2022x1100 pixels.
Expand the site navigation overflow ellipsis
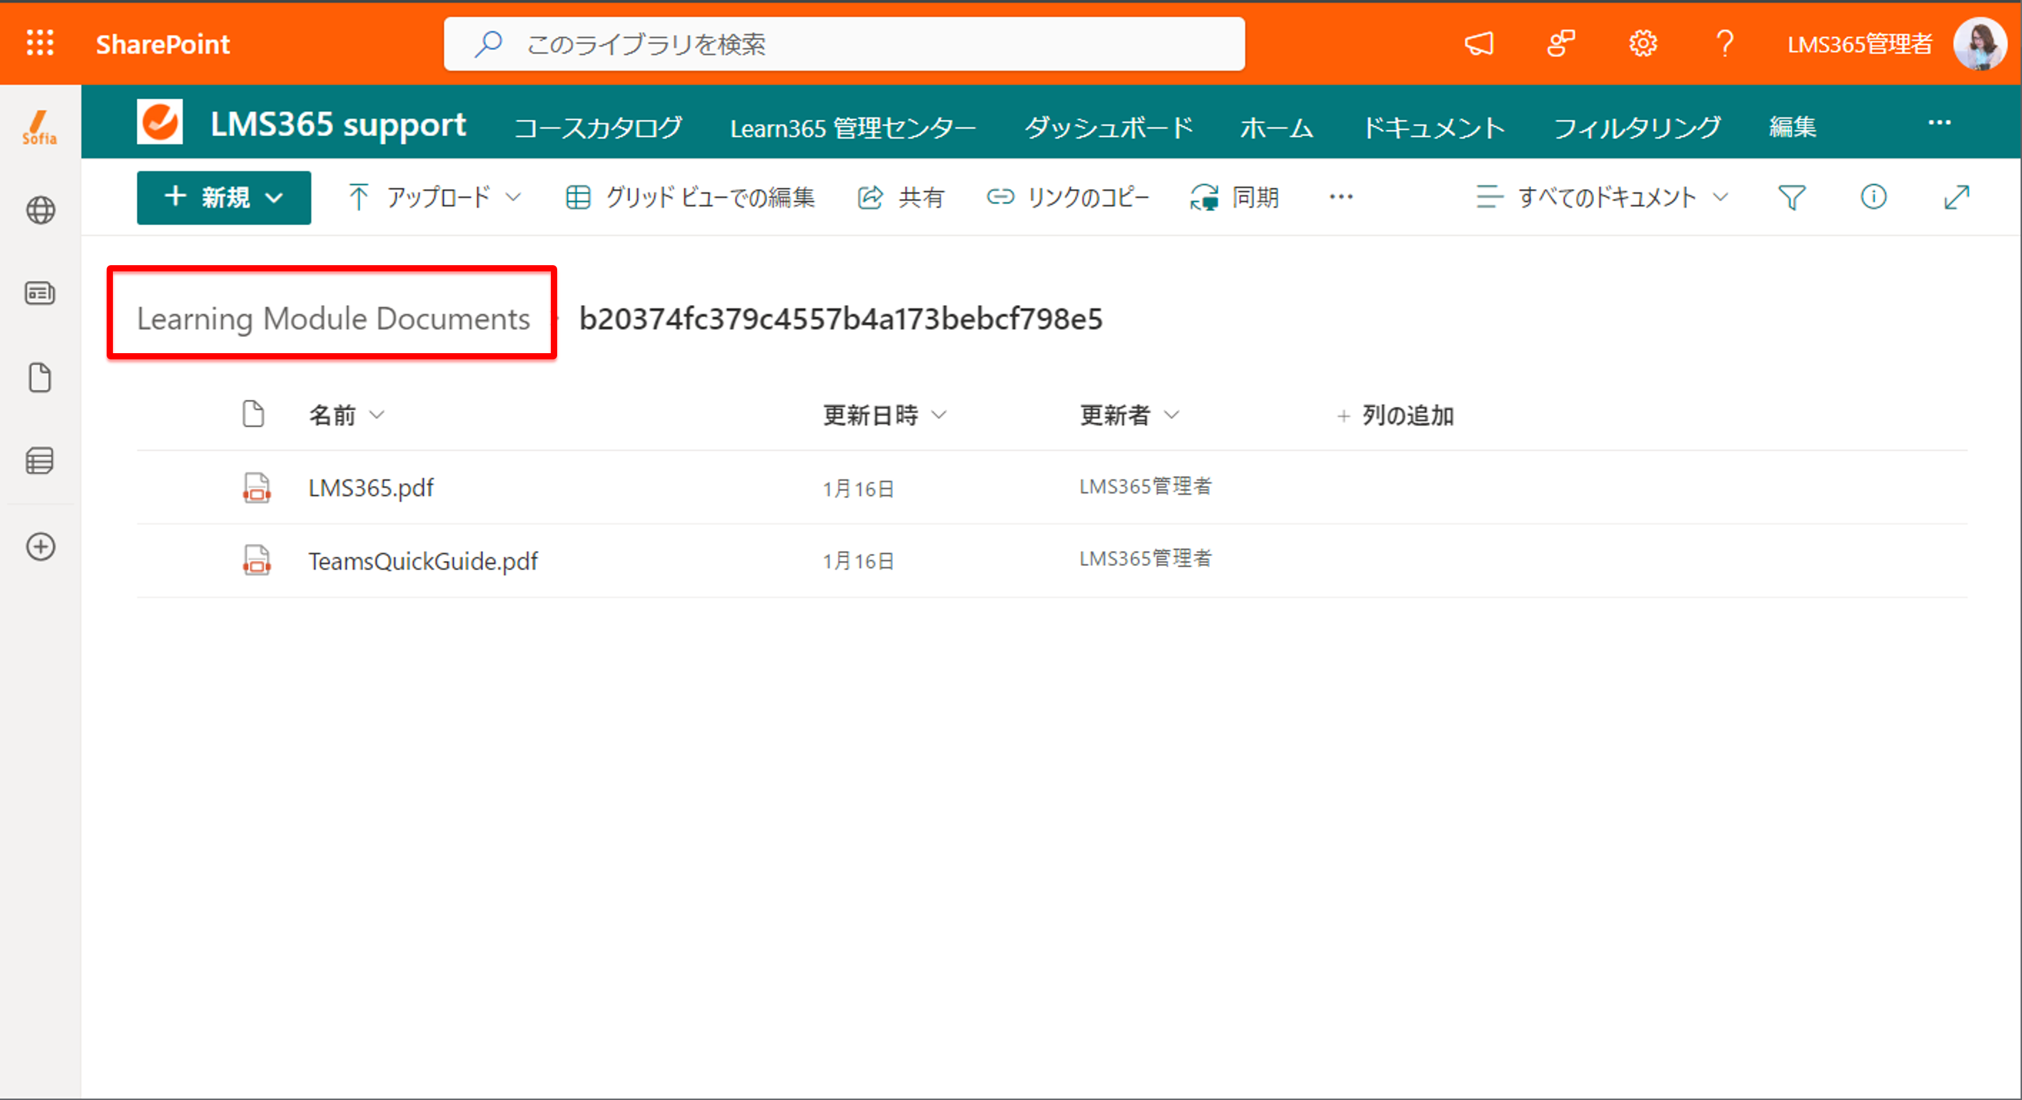click(x=1940, y=122)
